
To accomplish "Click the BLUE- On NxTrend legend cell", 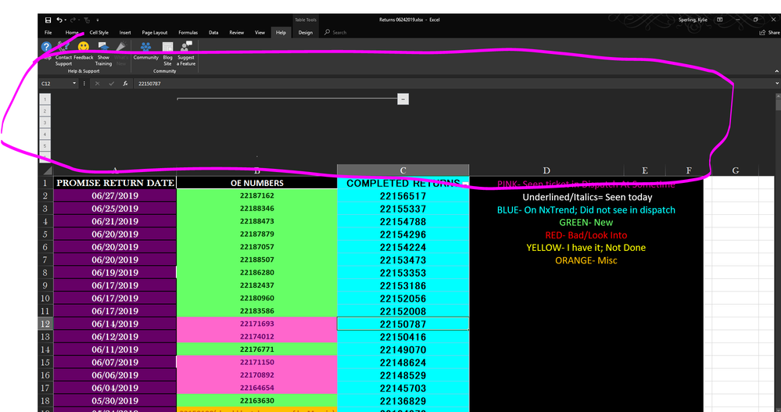I will pyautogui.click(x=586, y=210).
